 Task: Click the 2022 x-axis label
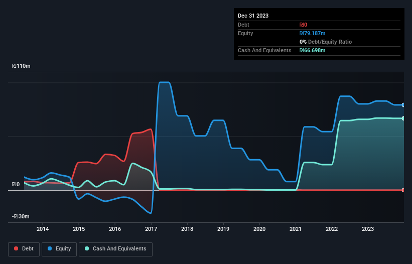click(332, 229)
